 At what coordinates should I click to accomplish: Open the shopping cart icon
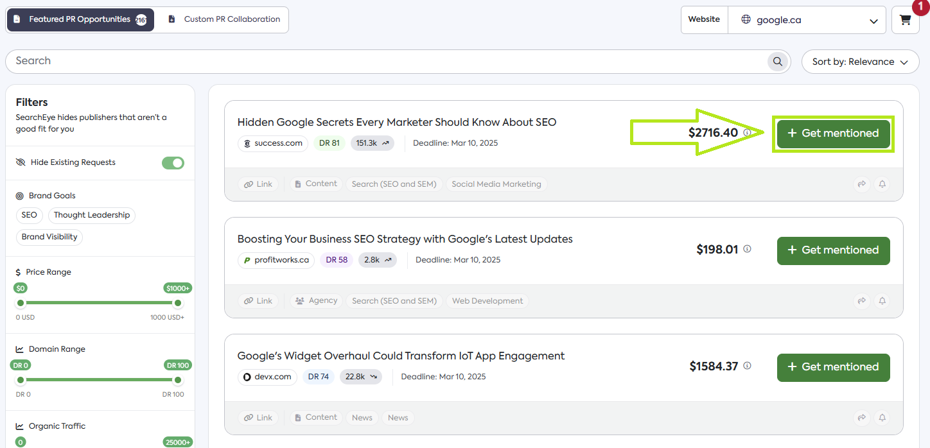(x=906, y=20)
